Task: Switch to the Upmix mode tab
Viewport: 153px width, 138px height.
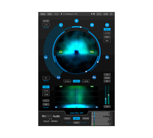Action: [76, 118]
